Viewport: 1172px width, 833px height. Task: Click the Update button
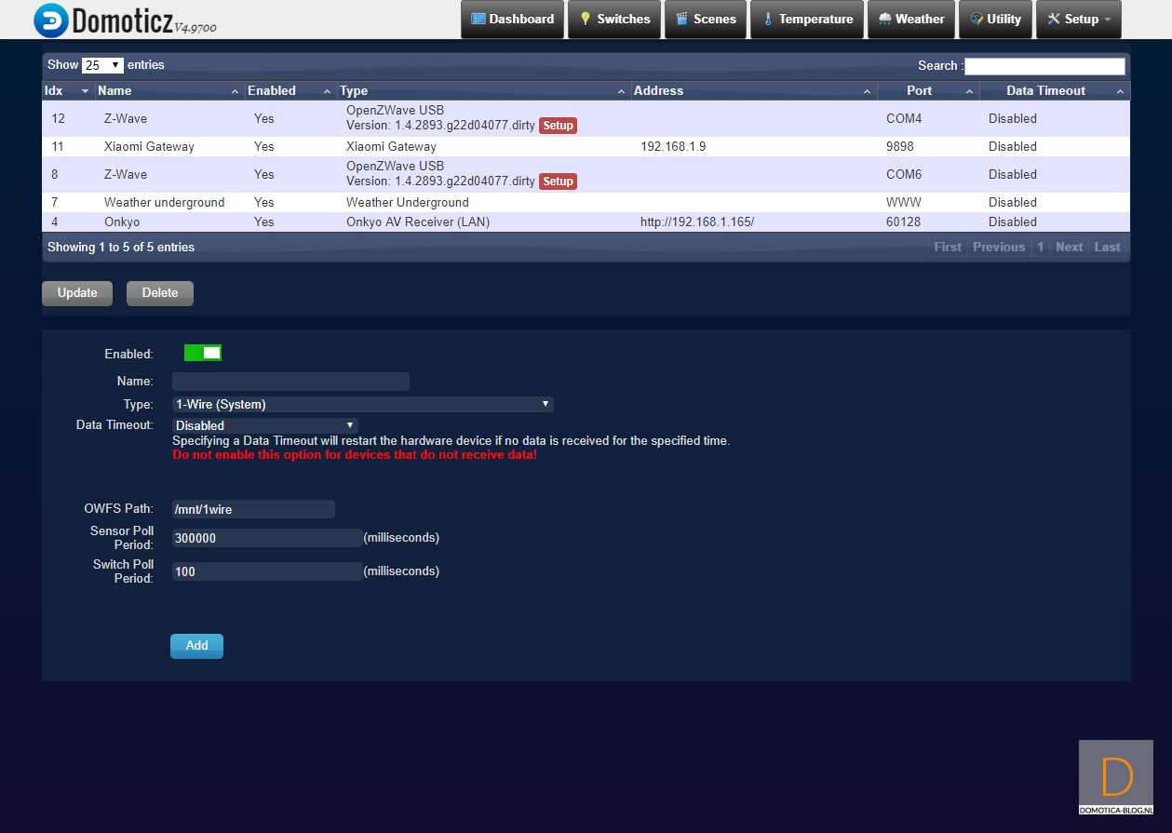point(77,293)
